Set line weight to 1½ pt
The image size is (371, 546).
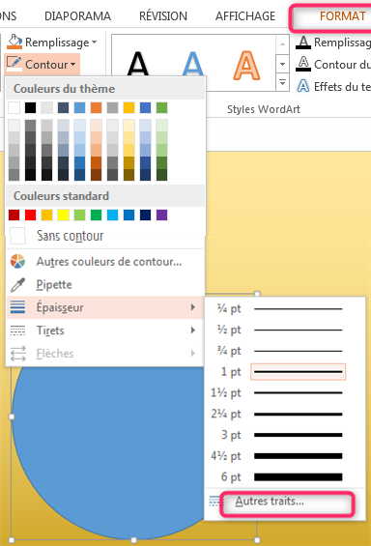point(285,392)
